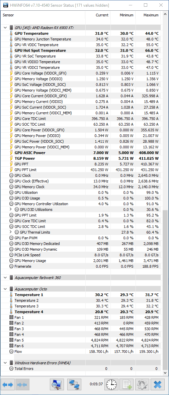Collapse the Windows Hardware Errors group
169x395 pixels.
point(5,363)
